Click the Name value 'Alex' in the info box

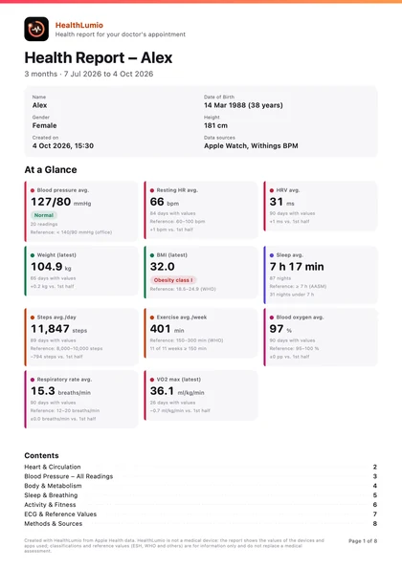39,105
